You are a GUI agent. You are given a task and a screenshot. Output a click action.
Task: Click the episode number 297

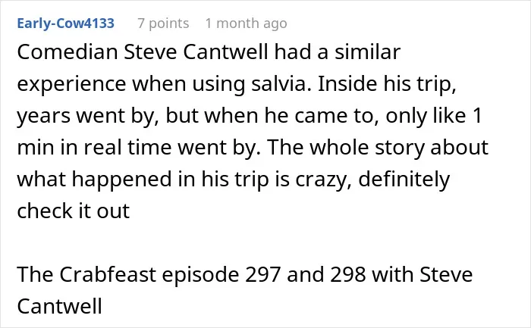(x=262, y=274)
